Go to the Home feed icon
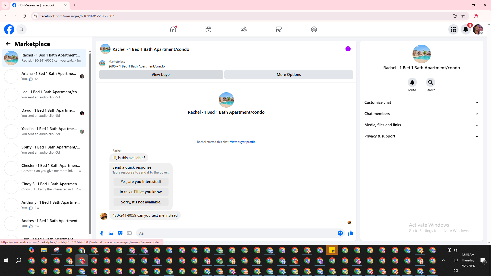 point(173,29)
